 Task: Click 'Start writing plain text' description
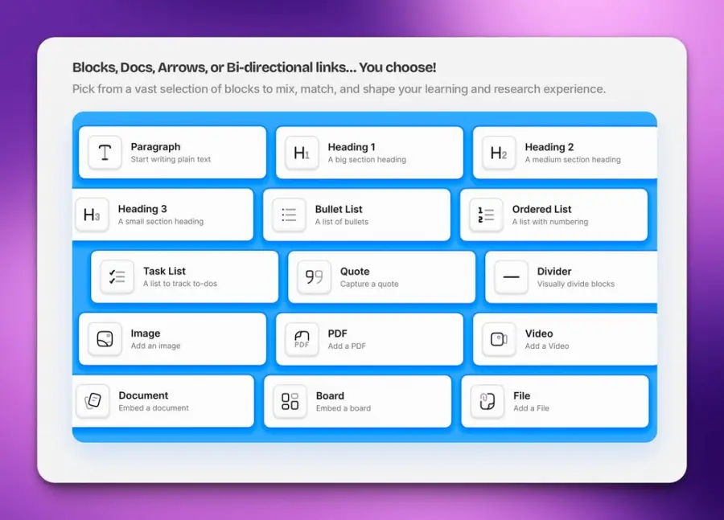[171, 160]
